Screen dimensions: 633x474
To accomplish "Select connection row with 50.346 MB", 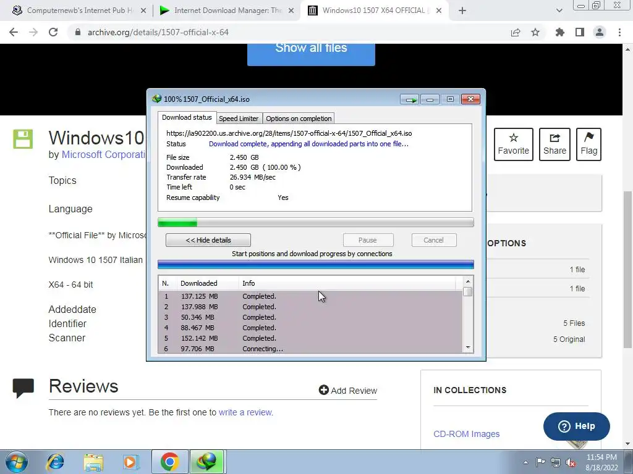I will tap(310, 317).
